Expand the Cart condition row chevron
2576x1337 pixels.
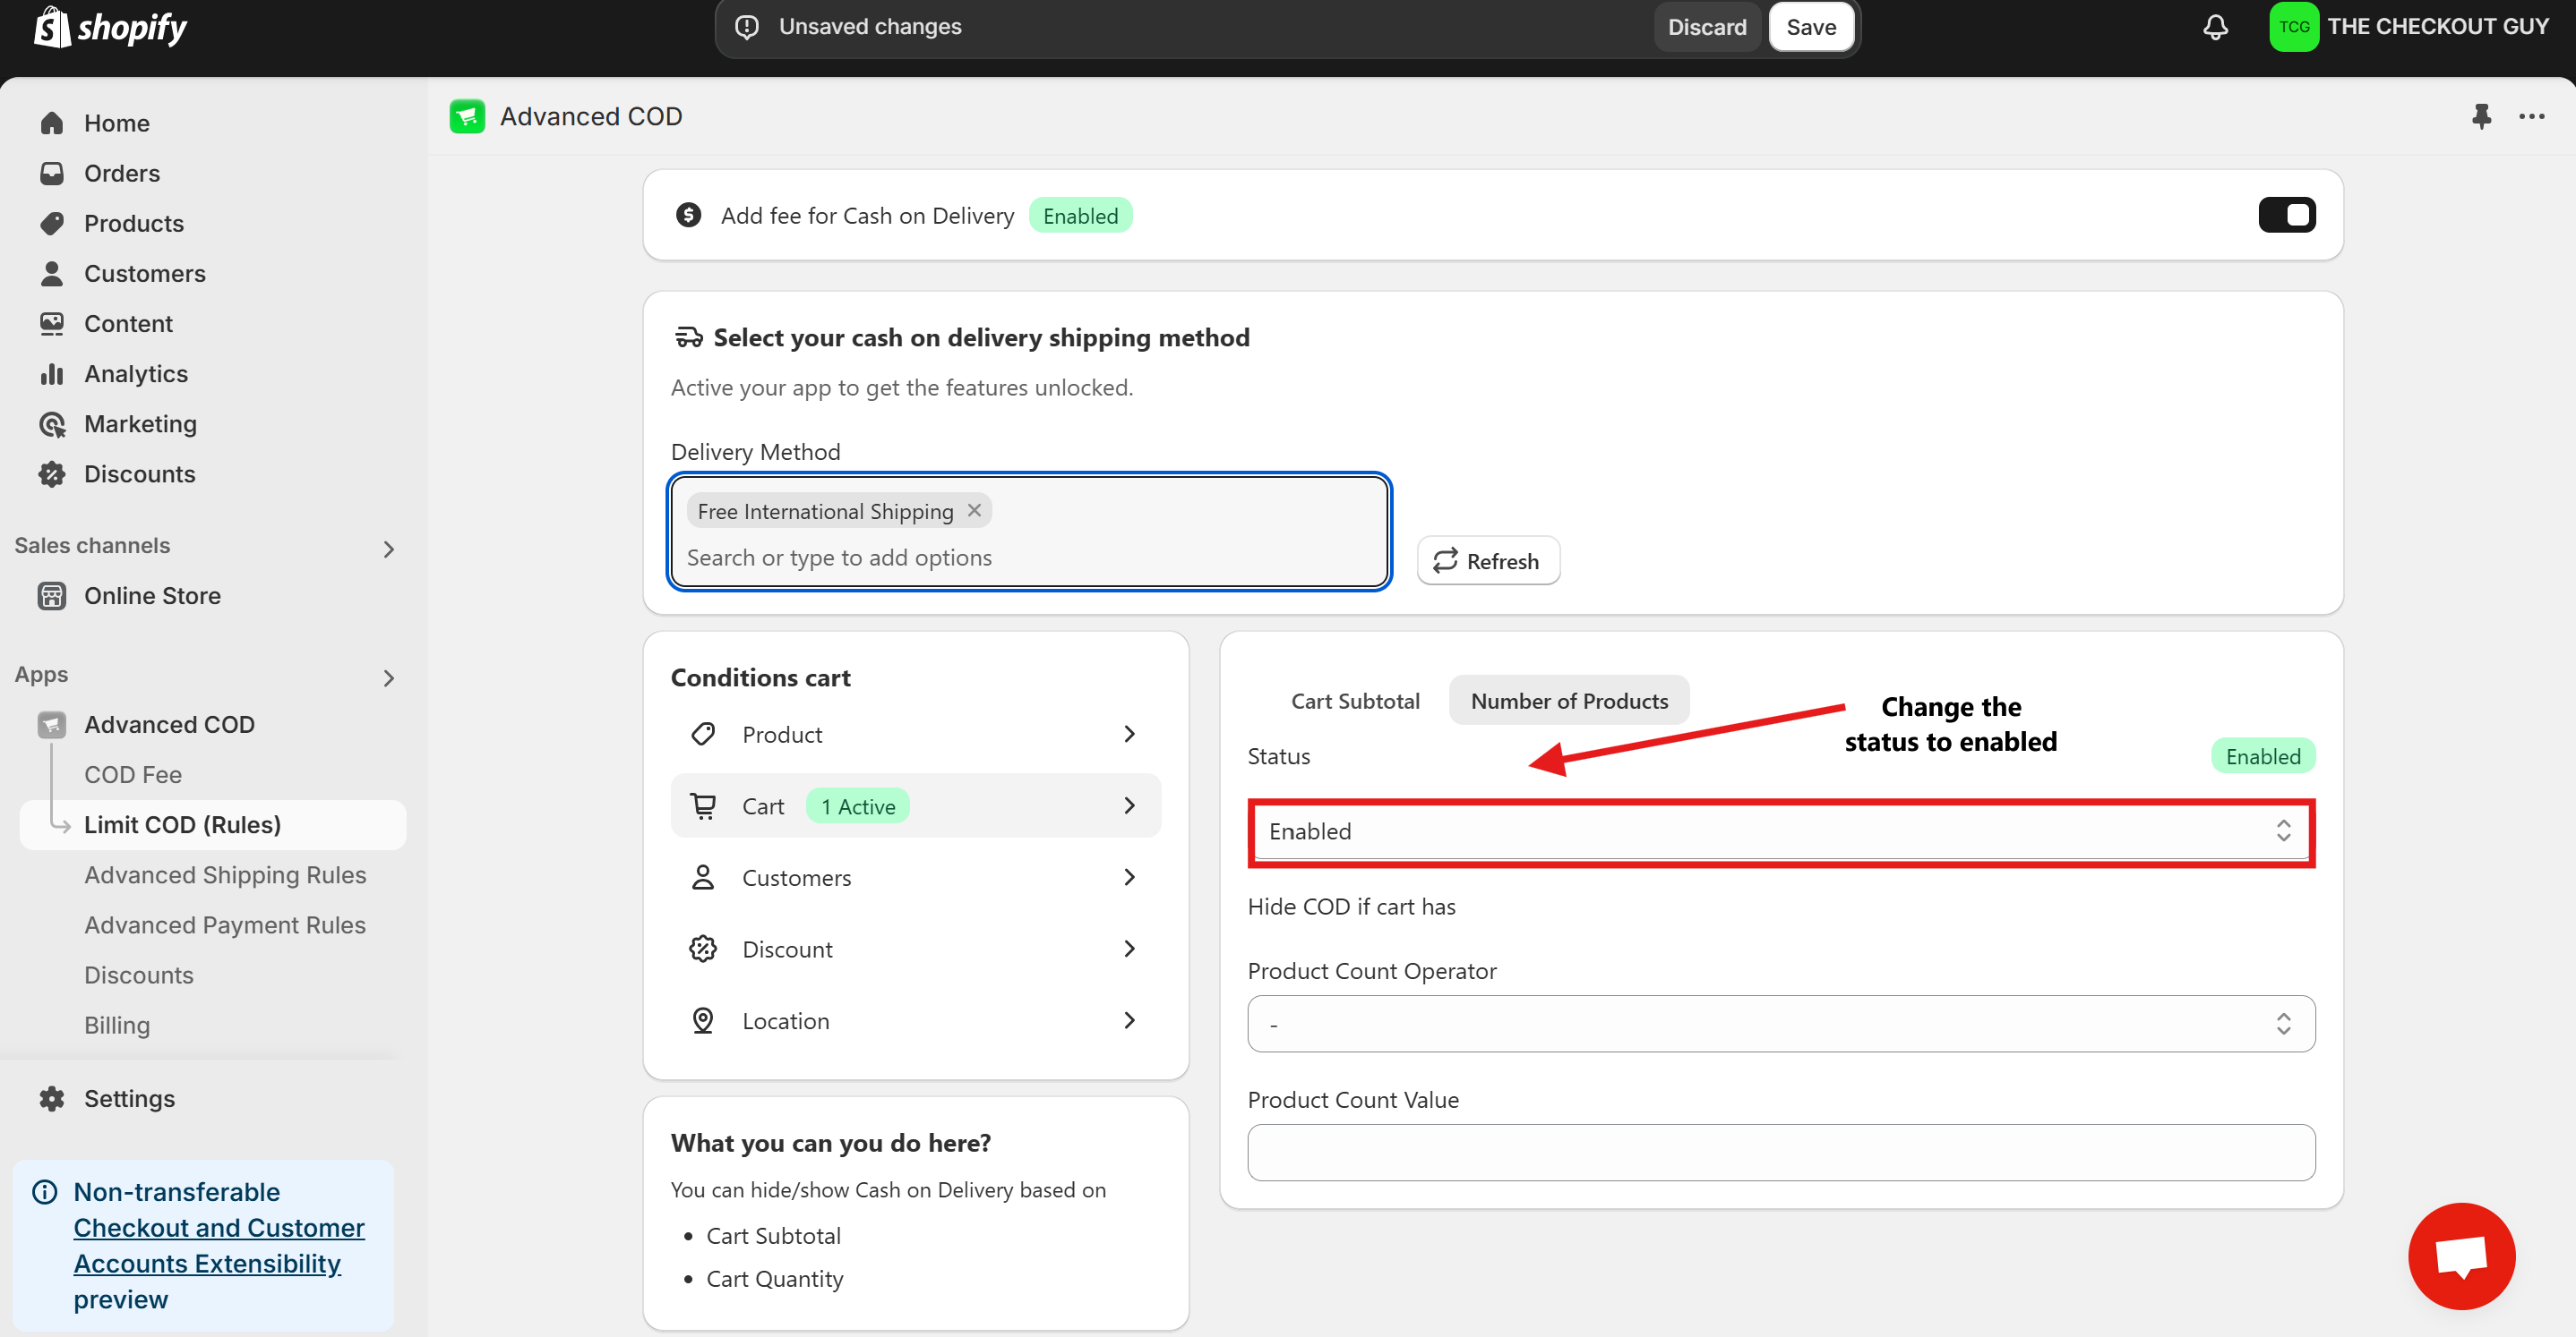tap(1129, 805)
